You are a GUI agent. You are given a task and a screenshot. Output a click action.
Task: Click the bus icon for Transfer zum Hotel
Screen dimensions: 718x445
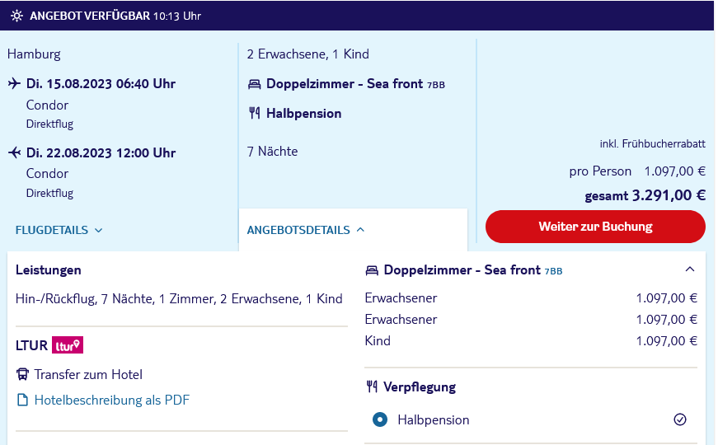pos(22,374)
